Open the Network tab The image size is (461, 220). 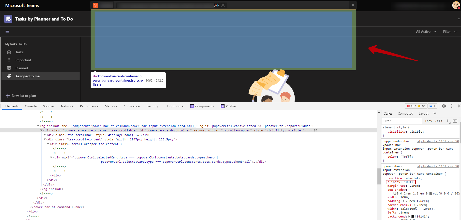point(67,106)
